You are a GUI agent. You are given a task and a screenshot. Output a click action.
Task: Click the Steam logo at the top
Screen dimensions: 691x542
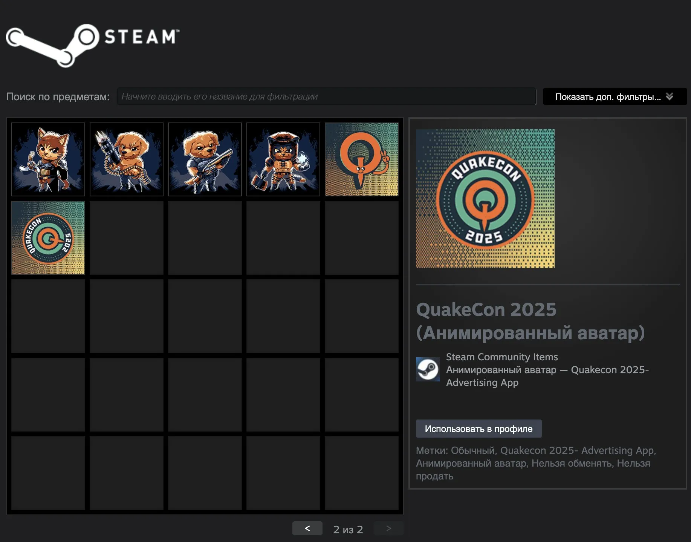tap(93, 45)
